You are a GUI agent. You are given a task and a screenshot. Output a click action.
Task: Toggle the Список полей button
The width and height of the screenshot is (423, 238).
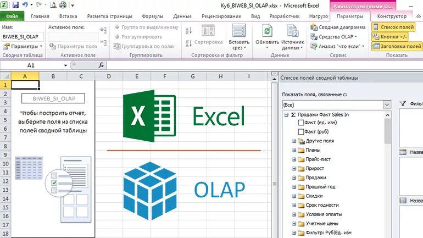point(393,27)
